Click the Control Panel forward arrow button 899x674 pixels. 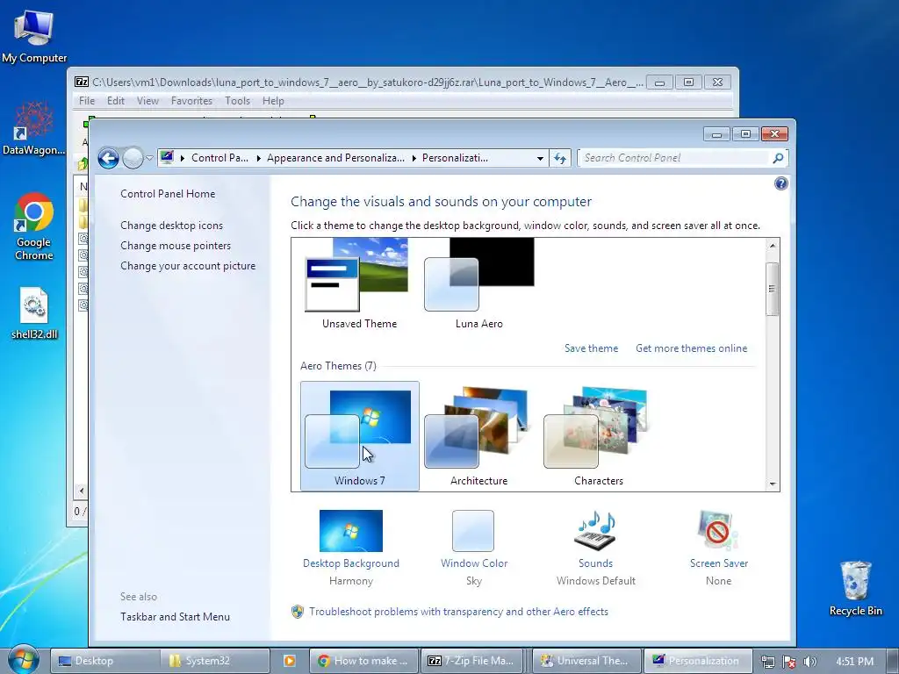click(133, 158)
